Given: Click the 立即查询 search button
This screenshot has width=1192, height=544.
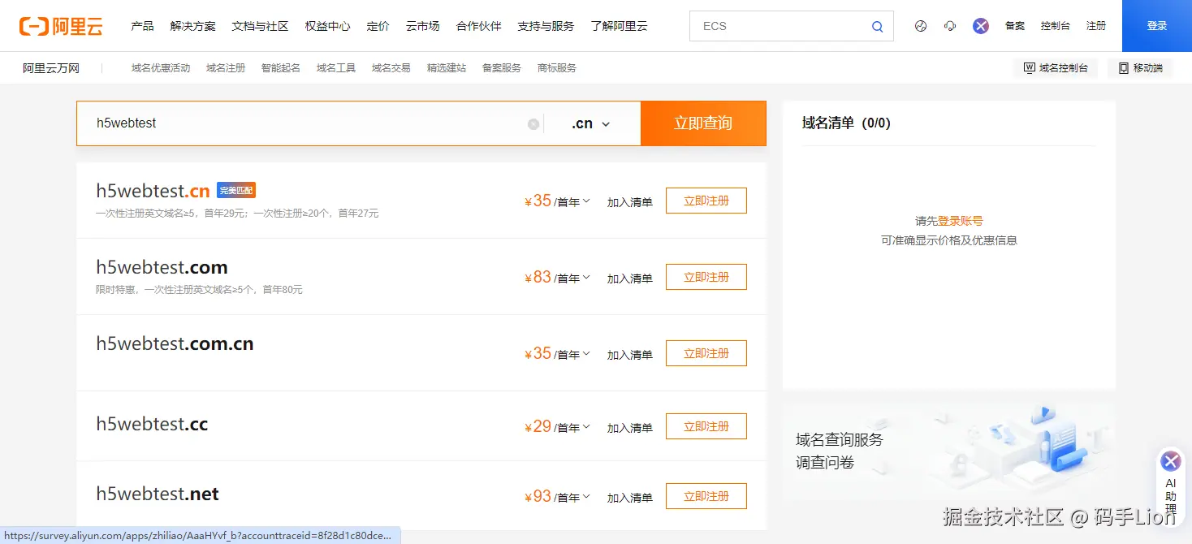Looking at the screenshot, I should tap(703, 123).
